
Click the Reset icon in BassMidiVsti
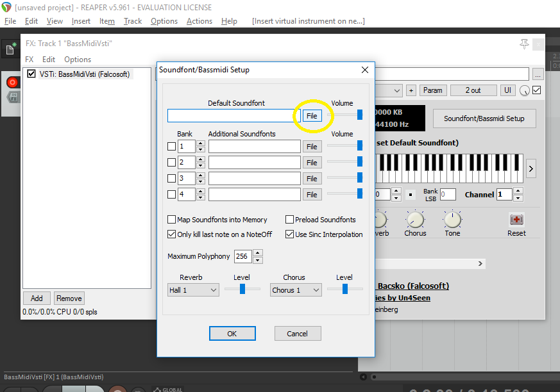(x=516, y=219)
